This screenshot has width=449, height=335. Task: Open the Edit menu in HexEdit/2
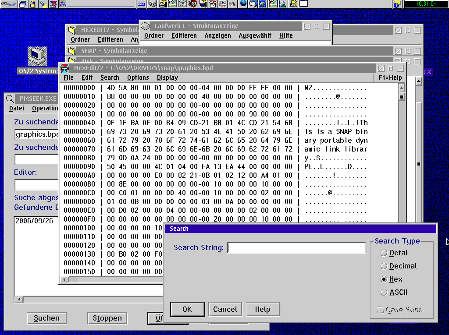(87, 78)
